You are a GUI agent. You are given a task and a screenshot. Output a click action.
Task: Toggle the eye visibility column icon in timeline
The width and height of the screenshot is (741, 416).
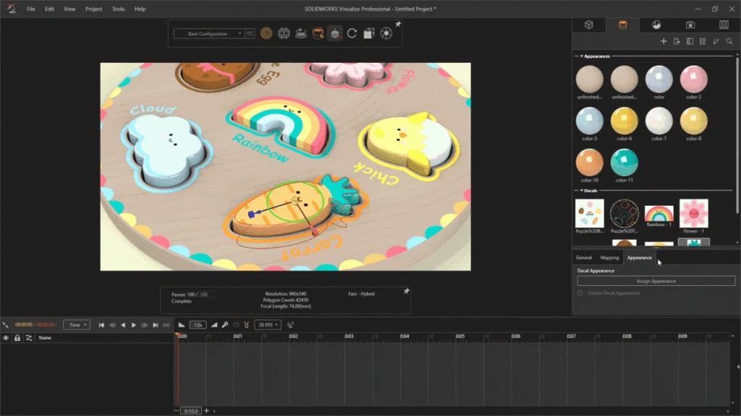click(7, 337)
